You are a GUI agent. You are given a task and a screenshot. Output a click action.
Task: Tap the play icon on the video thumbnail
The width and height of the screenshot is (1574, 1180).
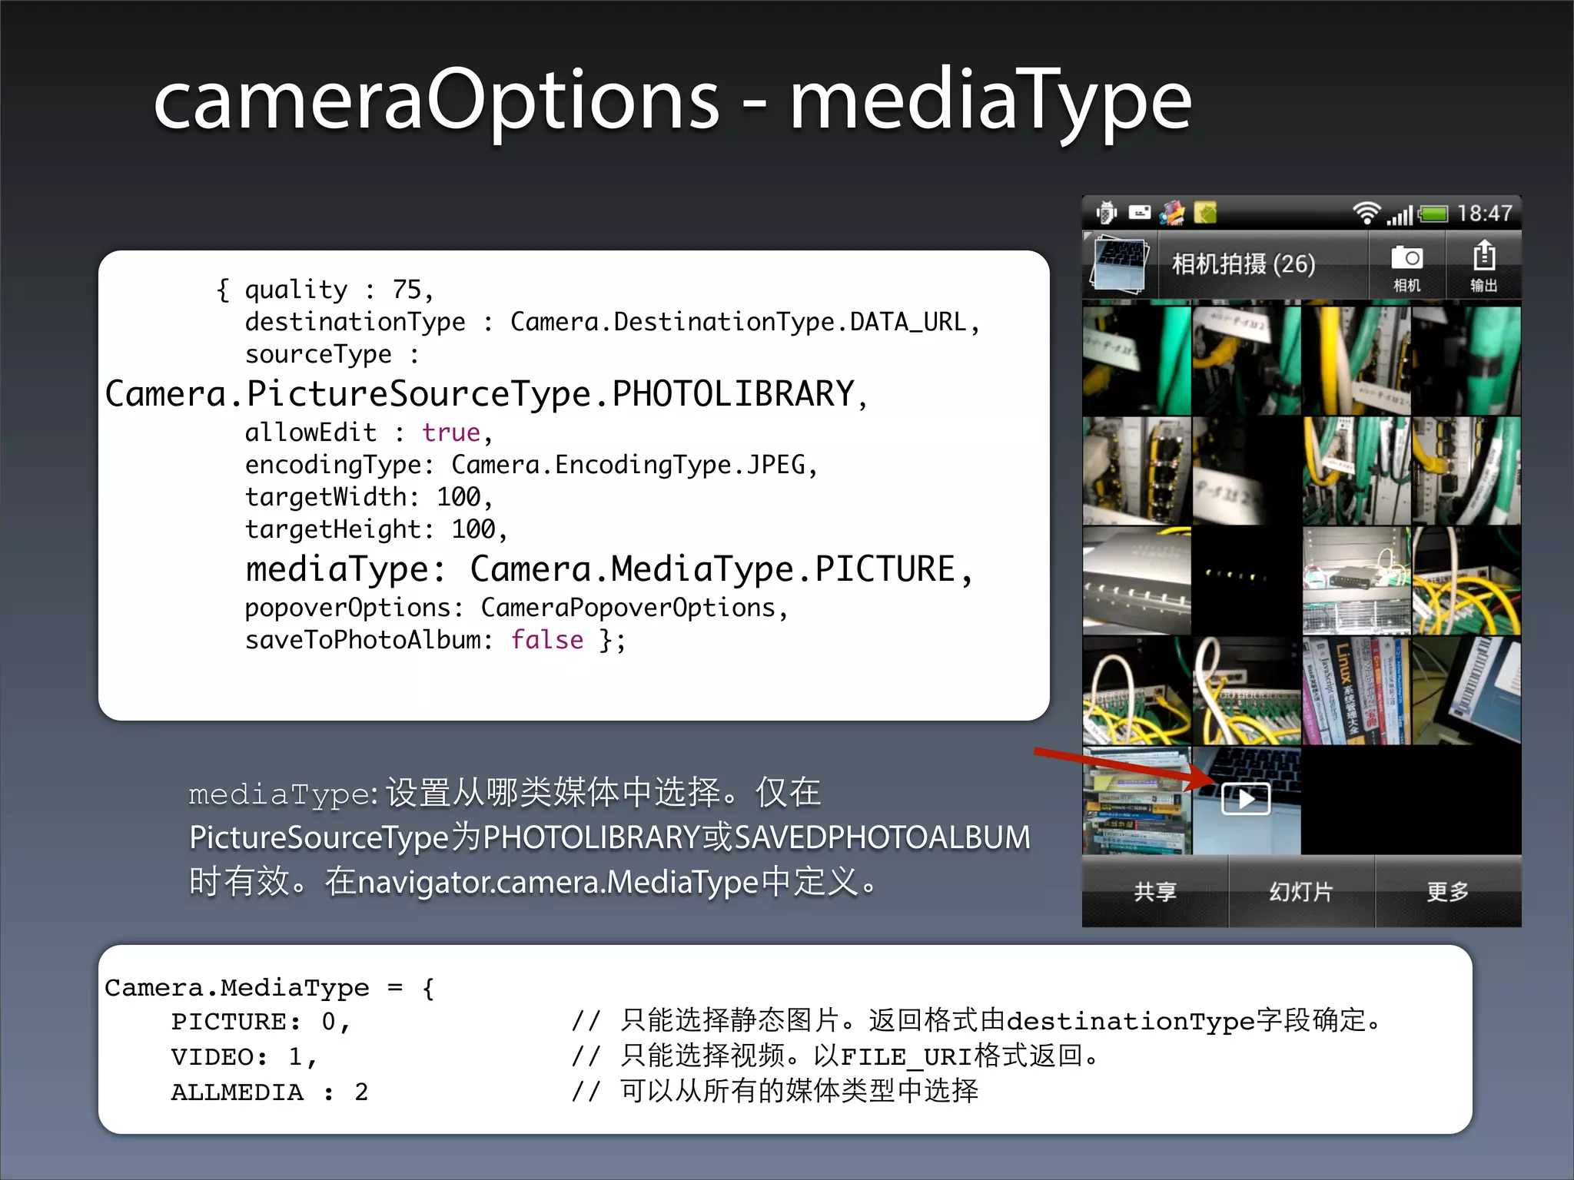(x=1246, y=799)
